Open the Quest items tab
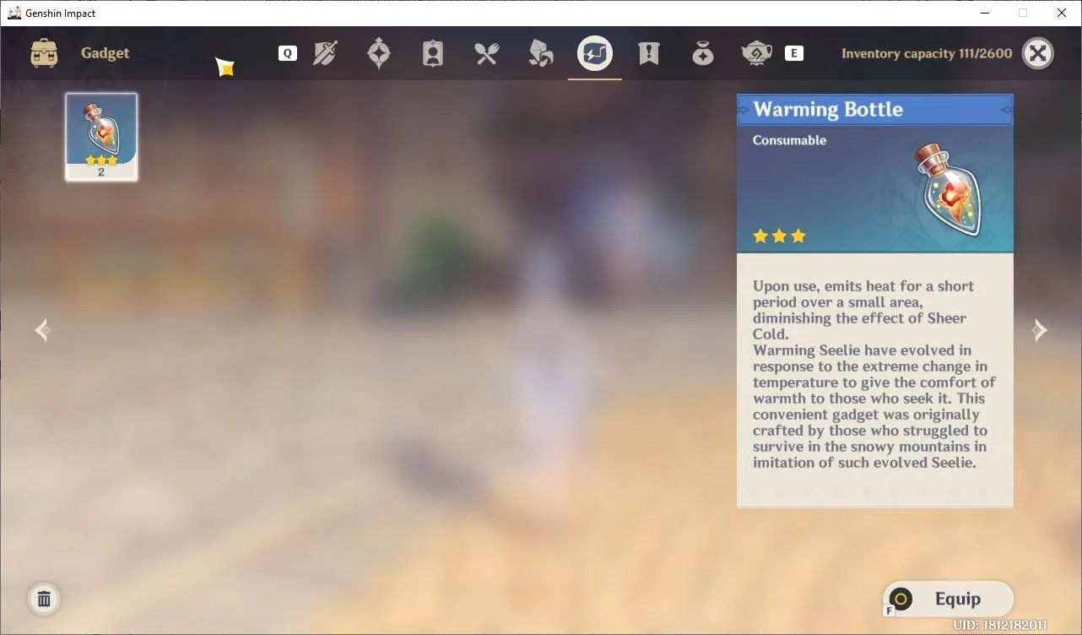This screenshot has width=1082, height=635. (649, 53)
